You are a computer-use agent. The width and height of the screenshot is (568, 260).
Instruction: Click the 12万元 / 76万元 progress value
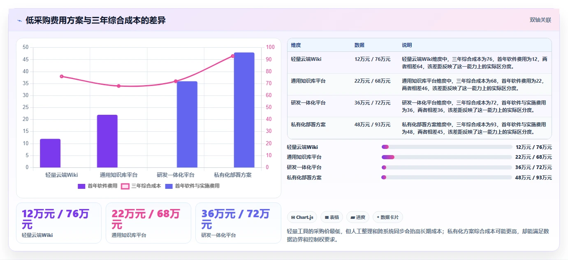534,147
